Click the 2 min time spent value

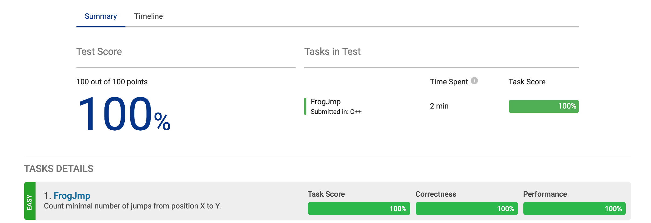[439, 106]
